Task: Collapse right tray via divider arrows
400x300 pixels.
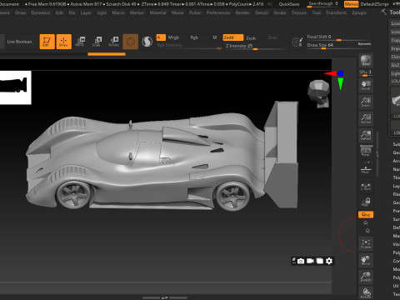Action: point(377,154)
